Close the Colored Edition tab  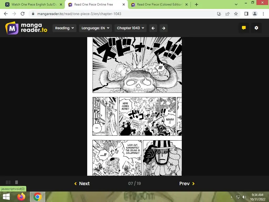(x=187, y=4)
